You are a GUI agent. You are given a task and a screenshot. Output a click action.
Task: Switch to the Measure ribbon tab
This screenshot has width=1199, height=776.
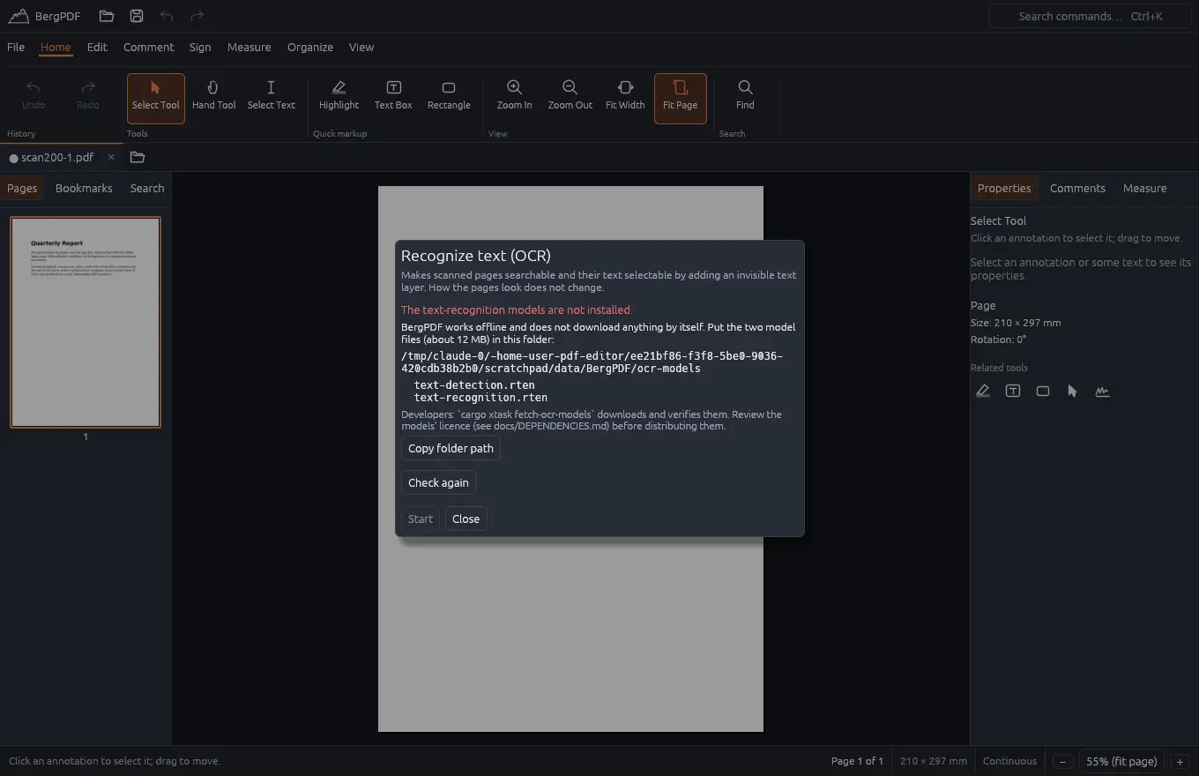pos(249,47)
